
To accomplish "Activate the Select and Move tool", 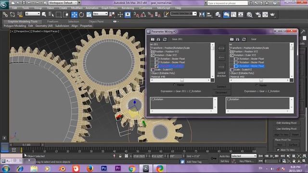I will pyautogui.click(x=74, y=14).
